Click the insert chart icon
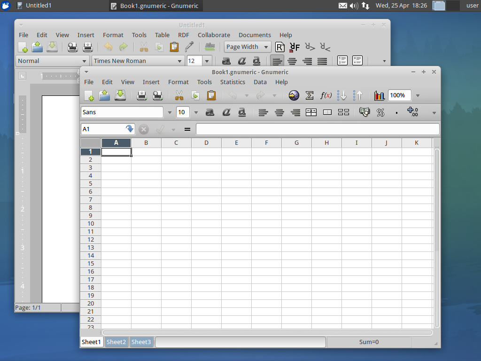Image resolution: width=481 pixels, height=361 pixels. 379,95
